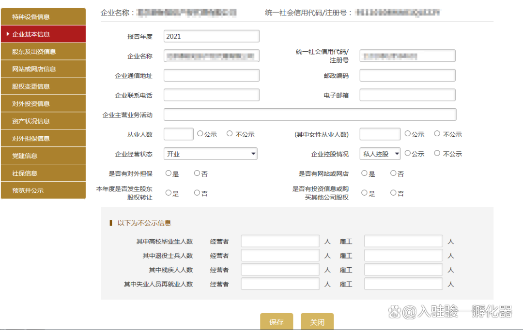Click the 以下为不公示信息 heading text
Image resolution: width=523 pixels, height=330 pixels.
(x=144, y=223)
